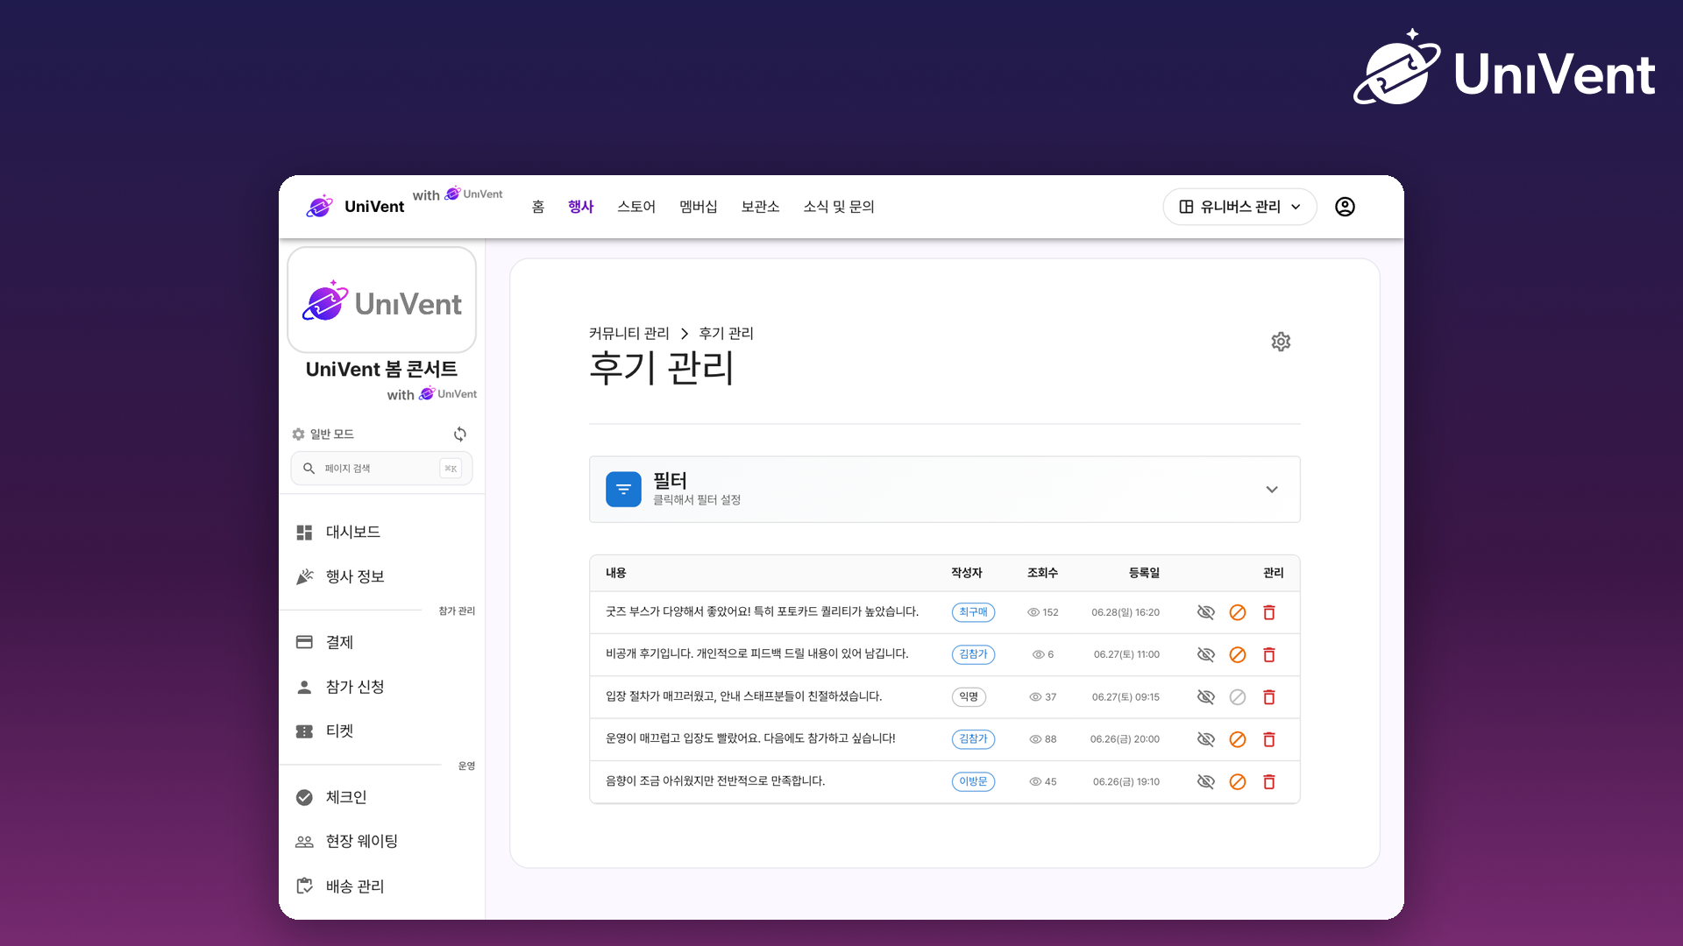Image resolution: width=1683 pixels, height=946 pixels.
Task: Open the 홈 navigation tab
Action: pos(538,207)
